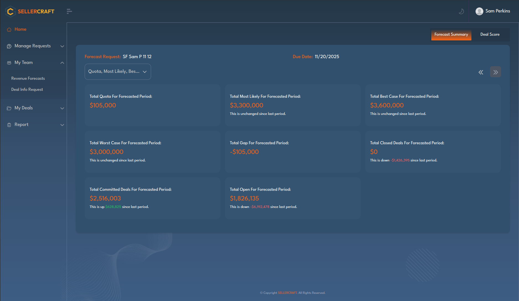Image resolution: width=519 pixels, height=301 pixels.
Task: Click the SellerCraft logo icon
Action: [x=11, y=11]
